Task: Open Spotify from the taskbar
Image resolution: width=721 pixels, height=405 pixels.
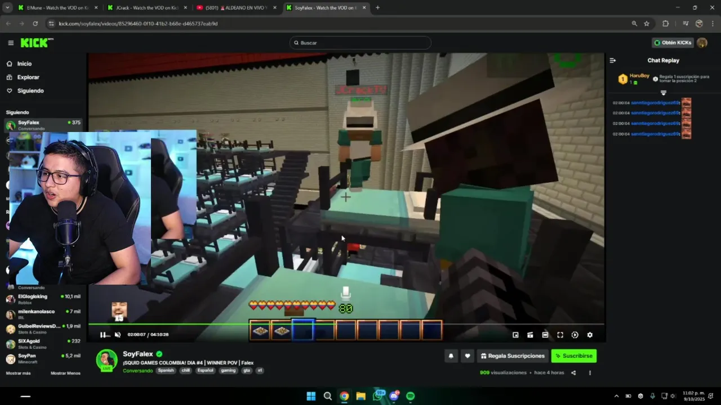Action: tap(411, 396)
